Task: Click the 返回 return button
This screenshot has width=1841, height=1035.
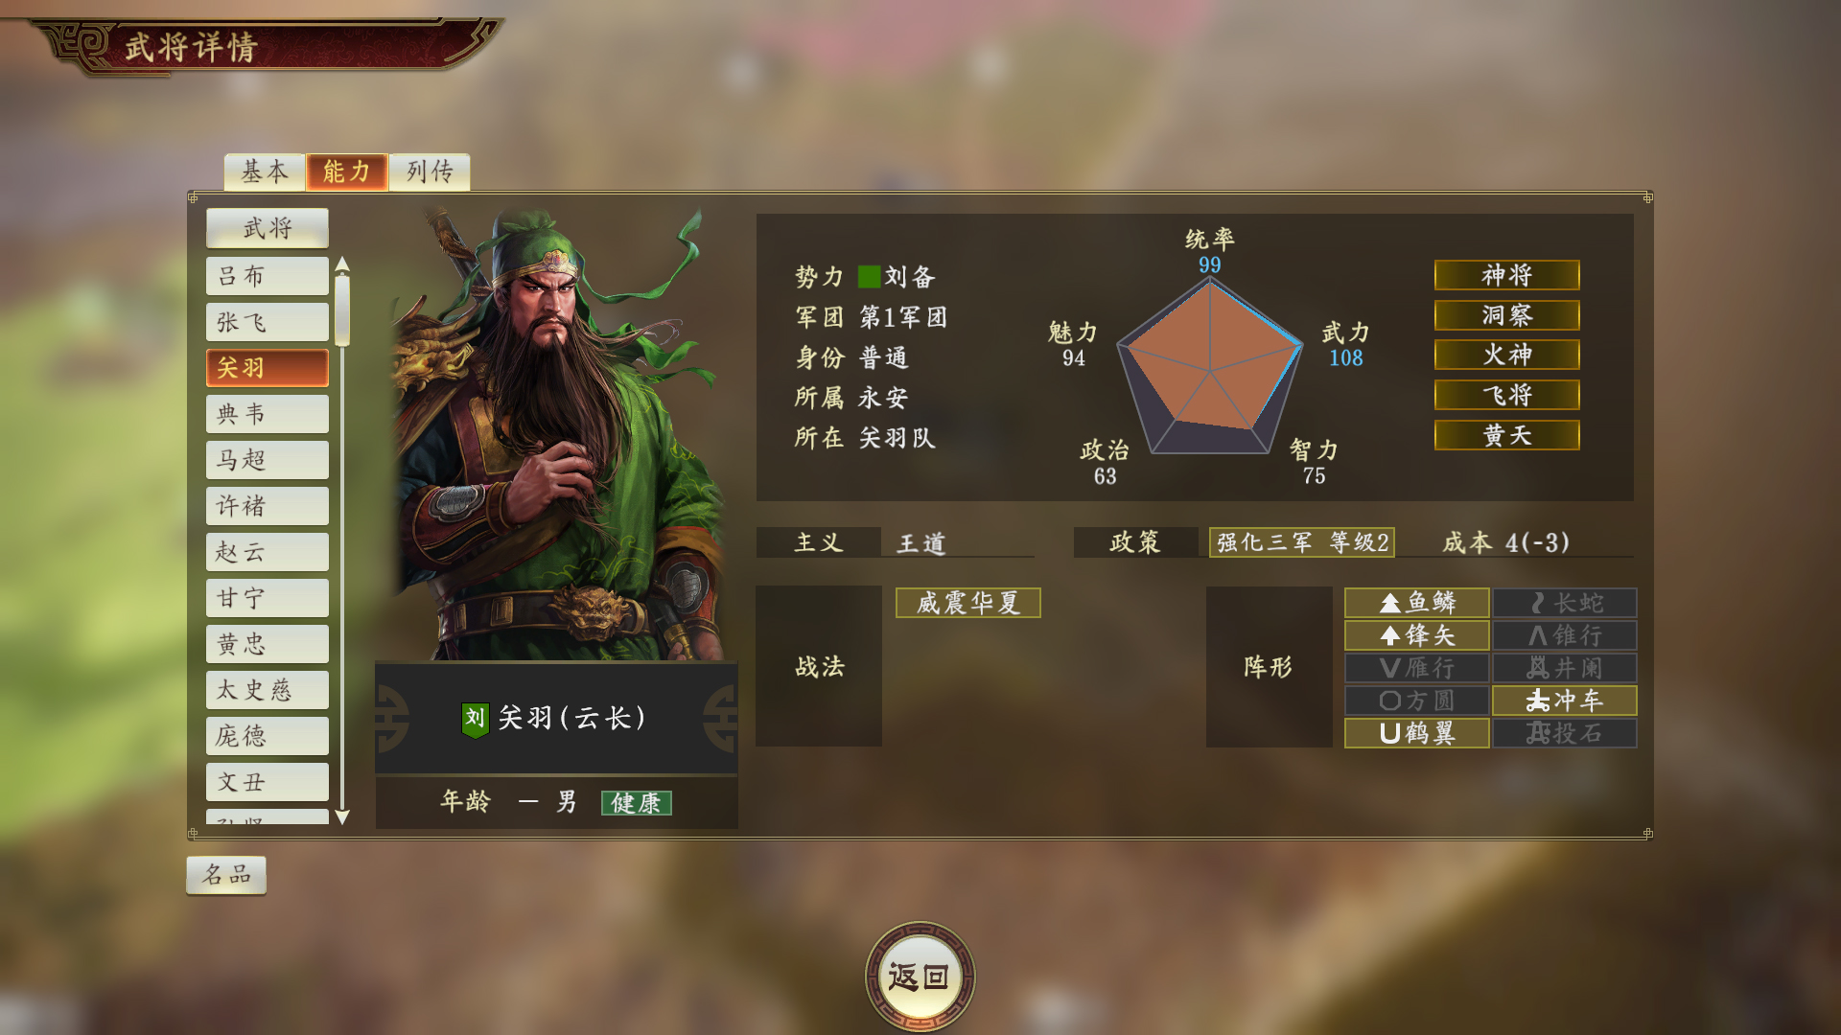Action: click(920, 977)
